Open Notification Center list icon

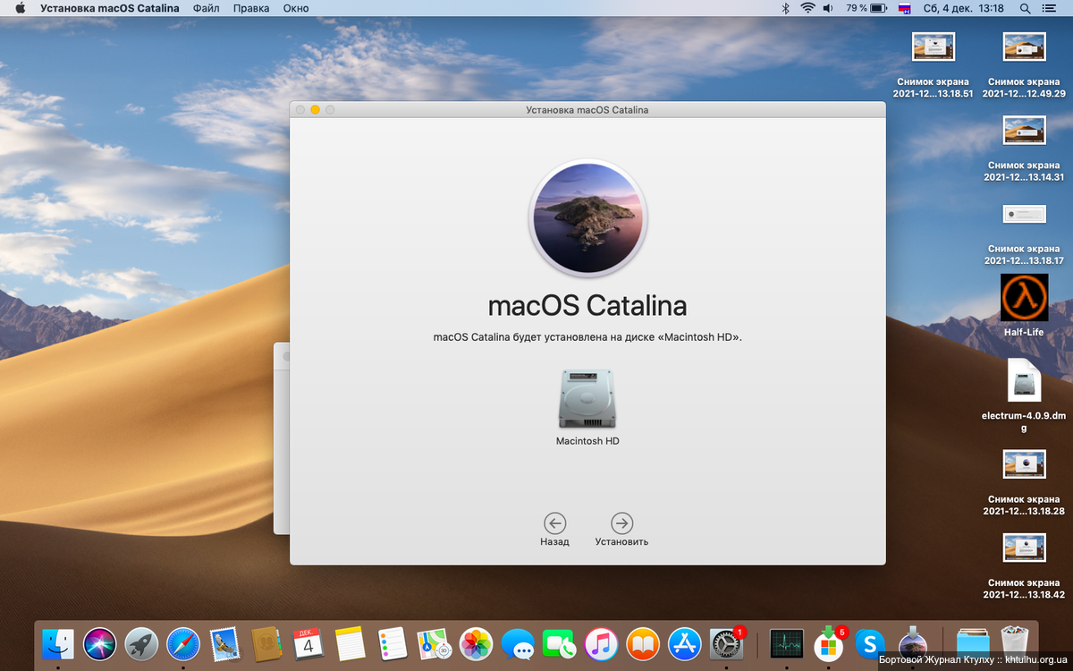1052,8
